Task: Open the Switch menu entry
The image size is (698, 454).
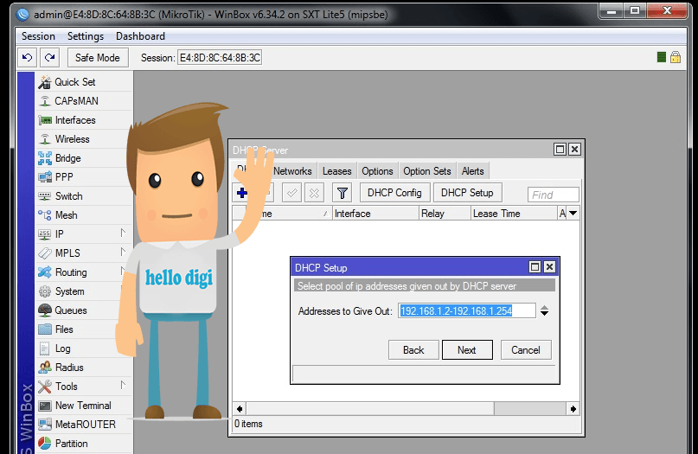Action: 84,196
